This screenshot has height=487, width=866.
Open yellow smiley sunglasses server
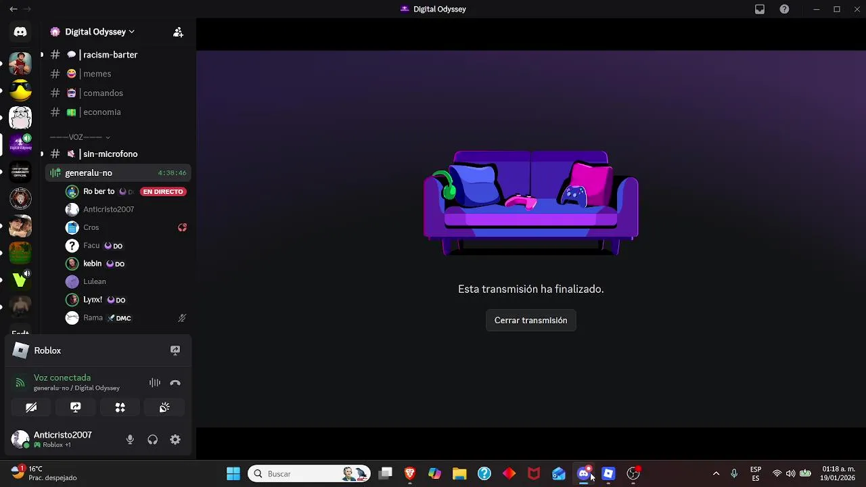[x=20, y=91]
